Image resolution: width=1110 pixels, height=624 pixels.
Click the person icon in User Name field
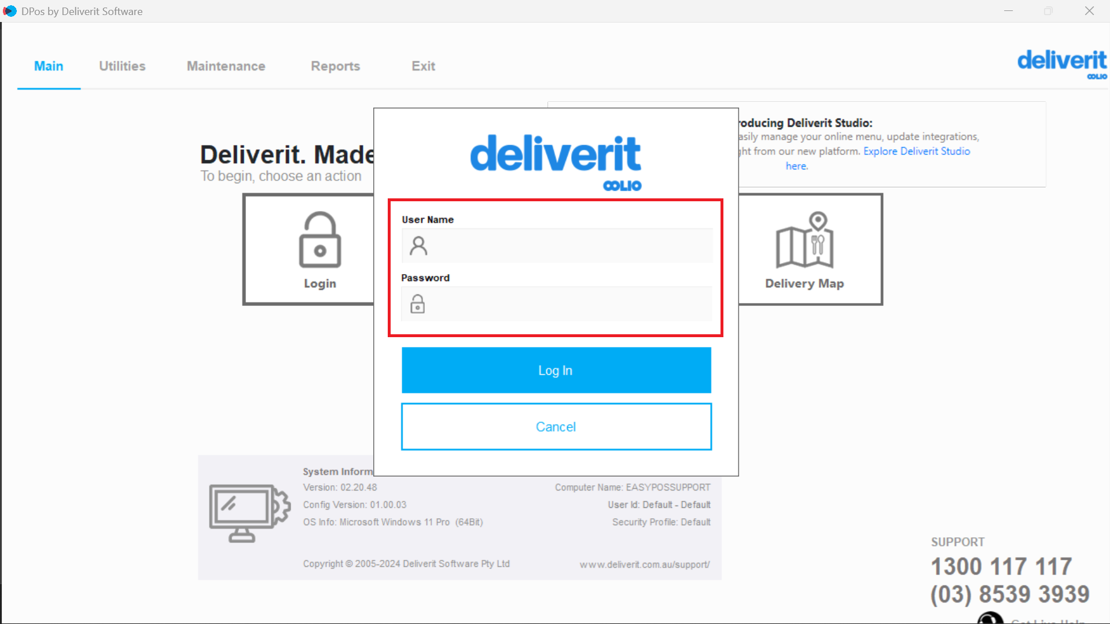(x=418, y=245)
